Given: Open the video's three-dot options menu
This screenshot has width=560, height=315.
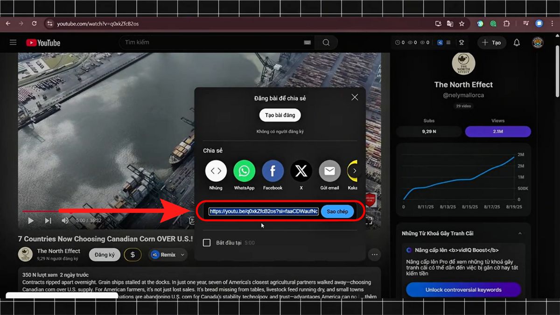Looking at the screenshot, I should [x=374, y=254].
